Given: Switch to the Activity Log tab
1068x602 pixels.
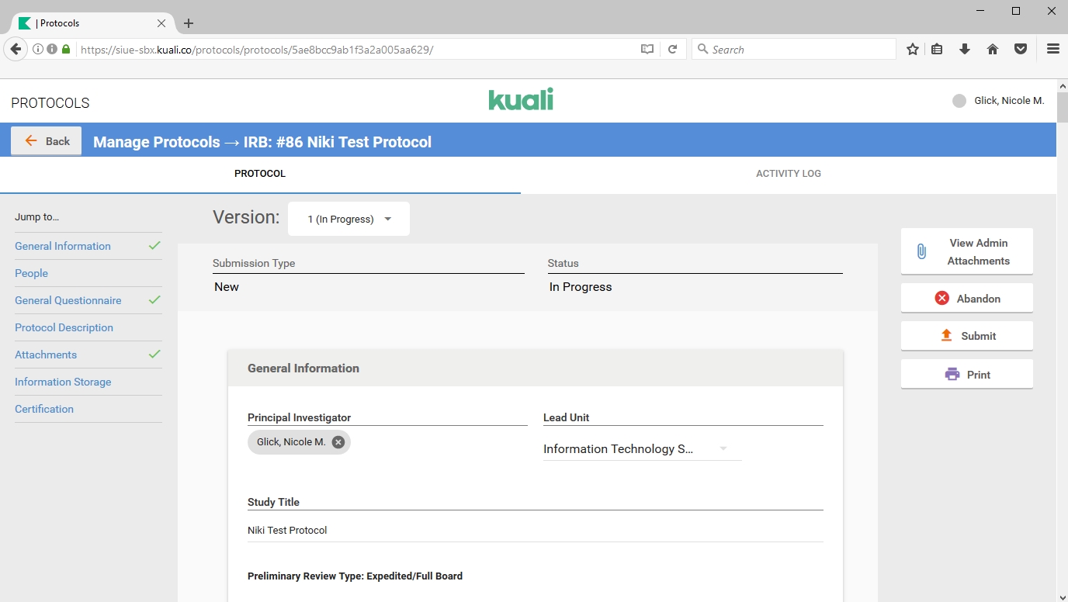Looking at the screenshot, I should (x=788, y=174).
